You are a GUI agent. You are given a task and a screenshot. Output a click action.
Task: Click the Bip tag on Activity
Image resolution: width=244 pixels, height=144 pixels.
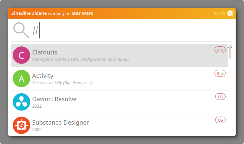(220, 74)
